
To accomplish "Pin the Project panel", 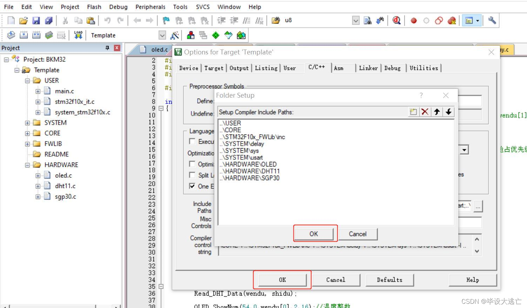I will click(107, 48).
